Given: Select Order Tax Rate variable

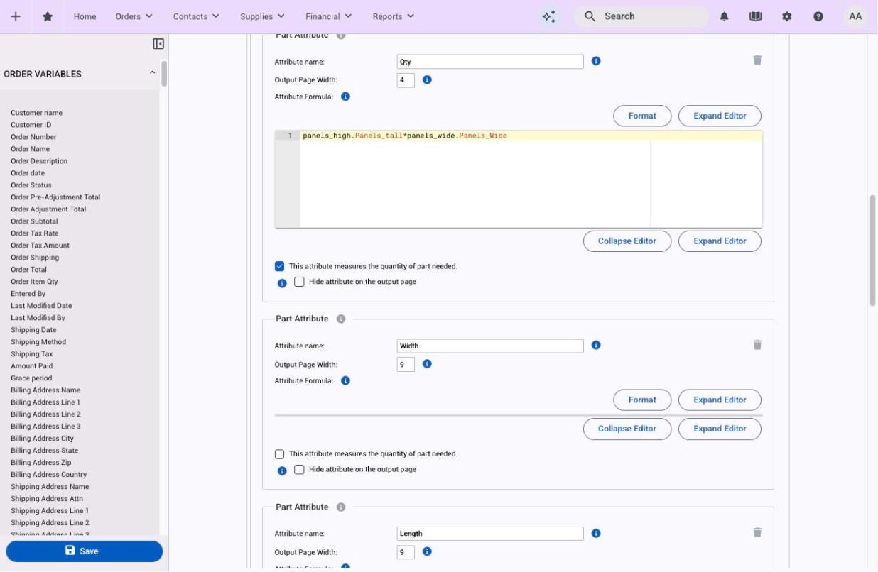Looking at the screenshot, I should coord(35,233).
